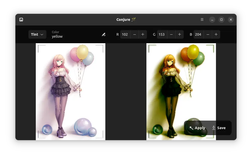Image resolution: width=252 pixels, height=157 pixels.
Task: Click the G value field showing 153
Action: tap(162, 34)
